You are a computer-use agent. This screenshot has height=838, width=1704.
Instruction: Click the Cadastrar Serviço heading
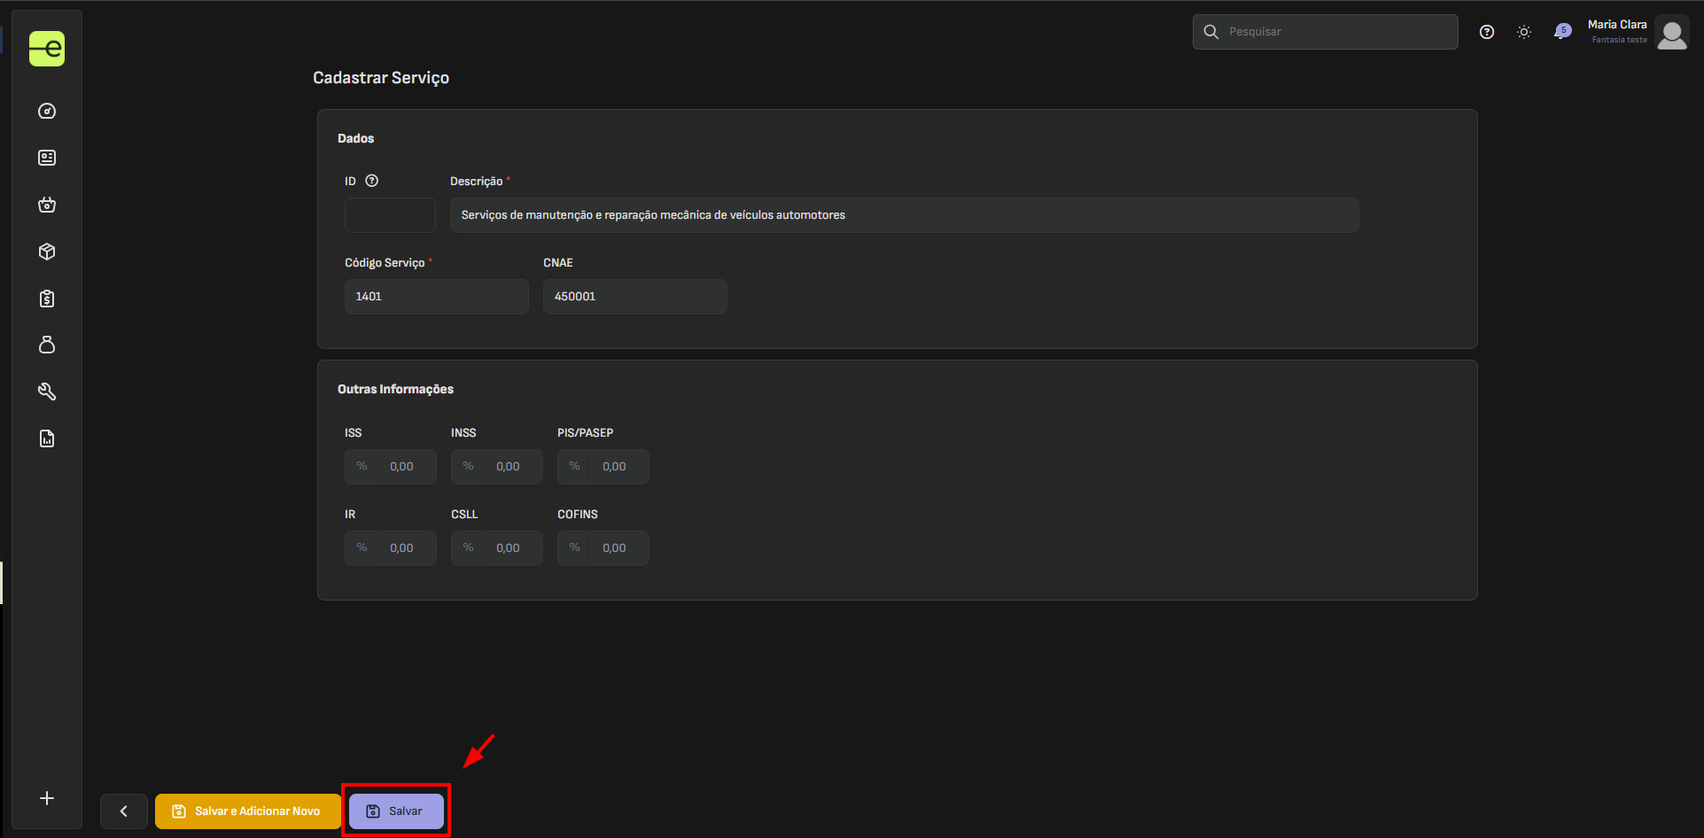(x=381, y=78)
